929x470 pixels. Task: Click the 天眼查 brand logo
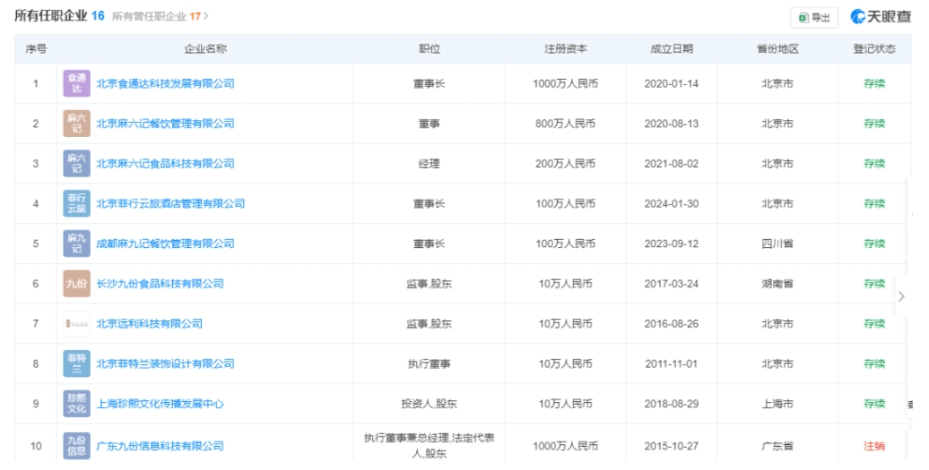(881, 16)
